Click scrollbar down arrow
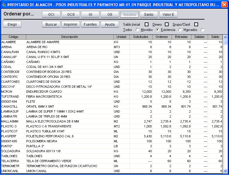This screenshot has width=229, height=175. pos(225,171)
